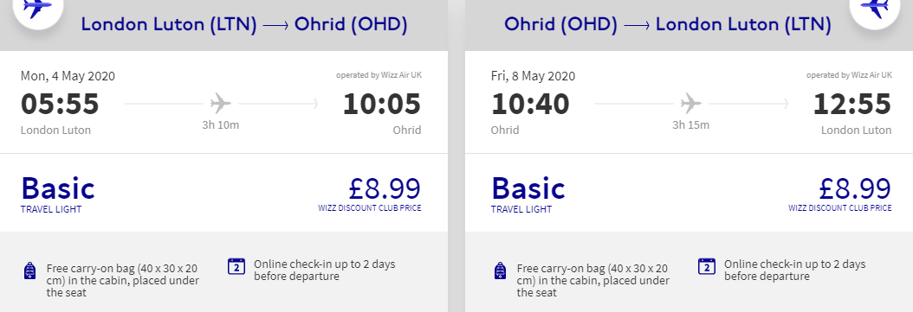
Task: Click the return flight airplane badge icon
Action: point(875,8)
